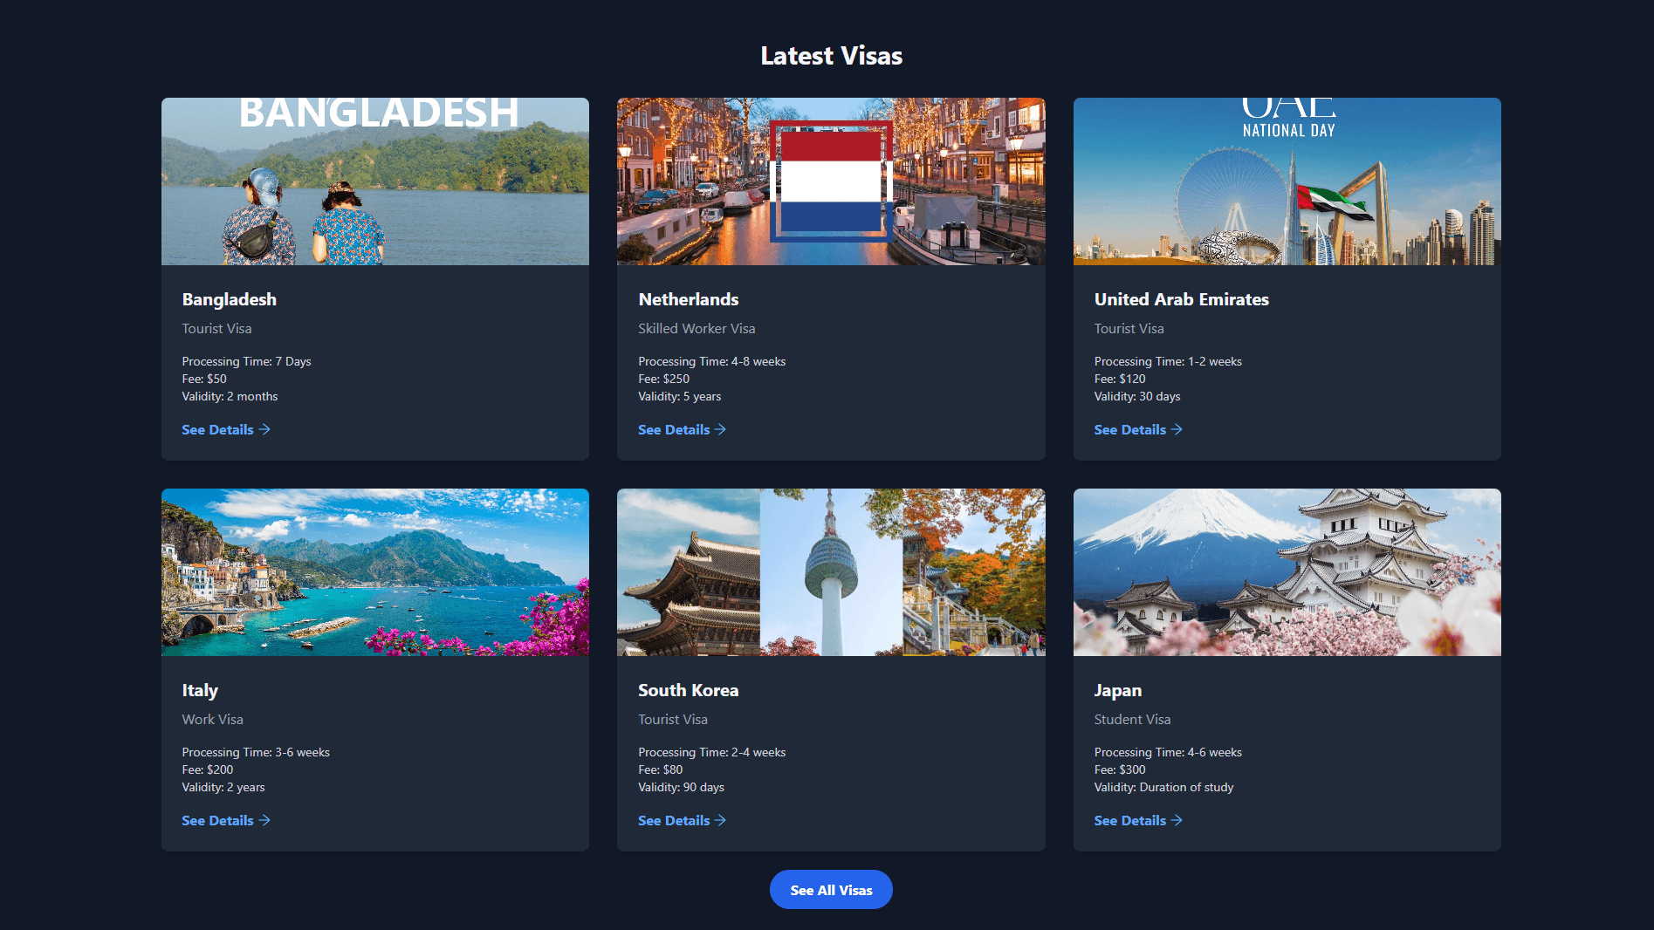Screen dimensions: 1654x930
Task: Open details for the Japan Student Visa
Action: 1129,820
